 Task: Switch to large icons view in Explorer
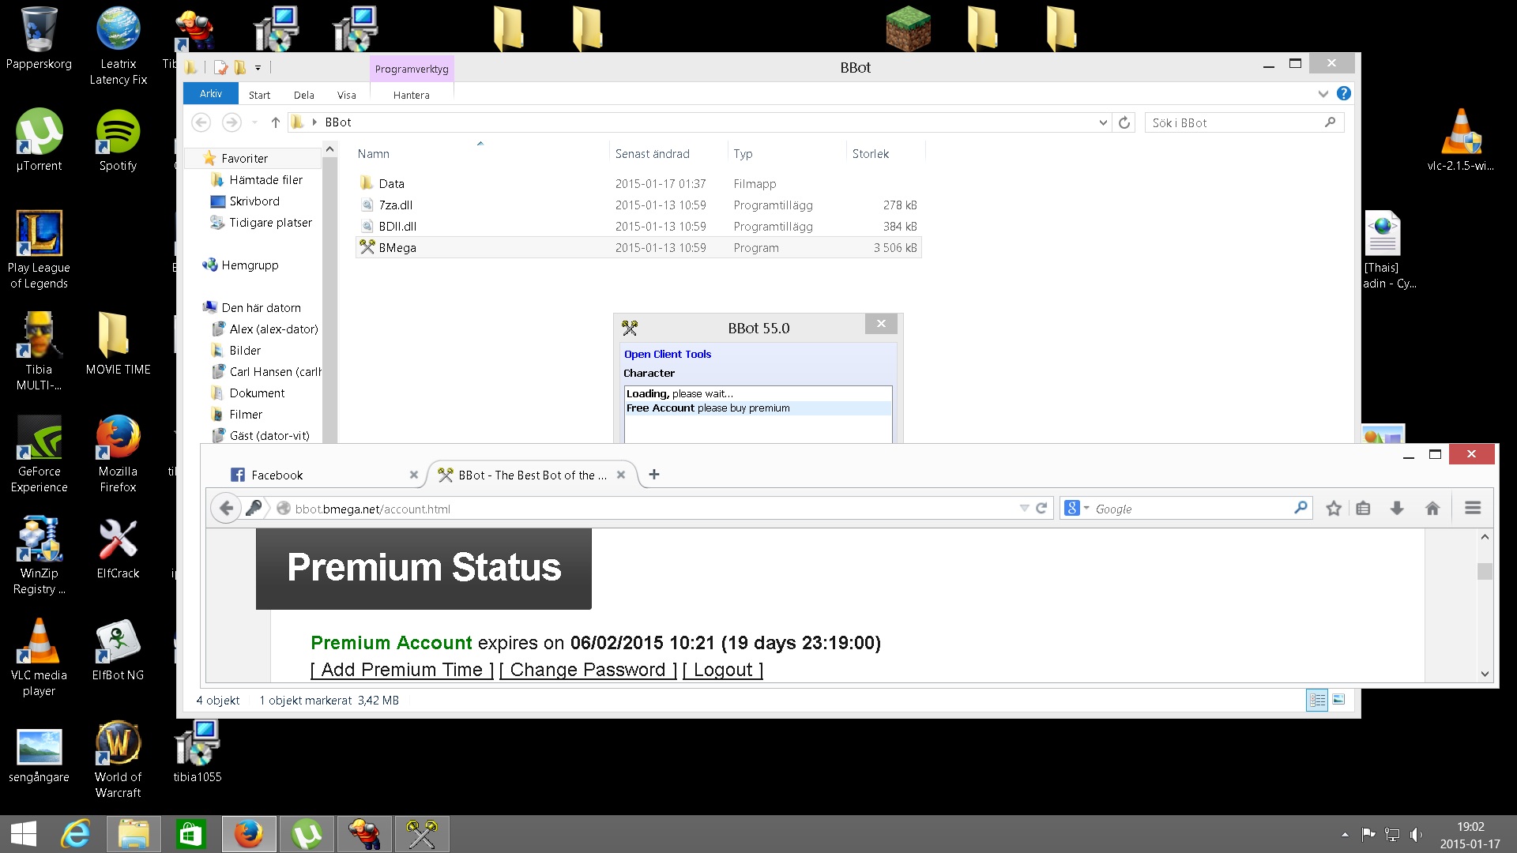point(1338,700)
